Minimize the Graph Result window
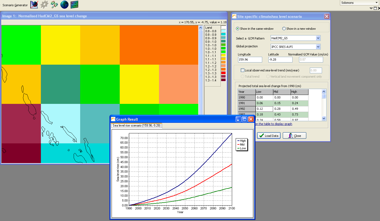The image size is (380, 221). point(238,119)
